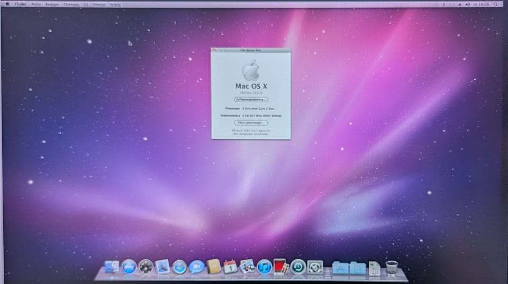
Task: Open the Documents folder stack in Dock
Action: 357,268
